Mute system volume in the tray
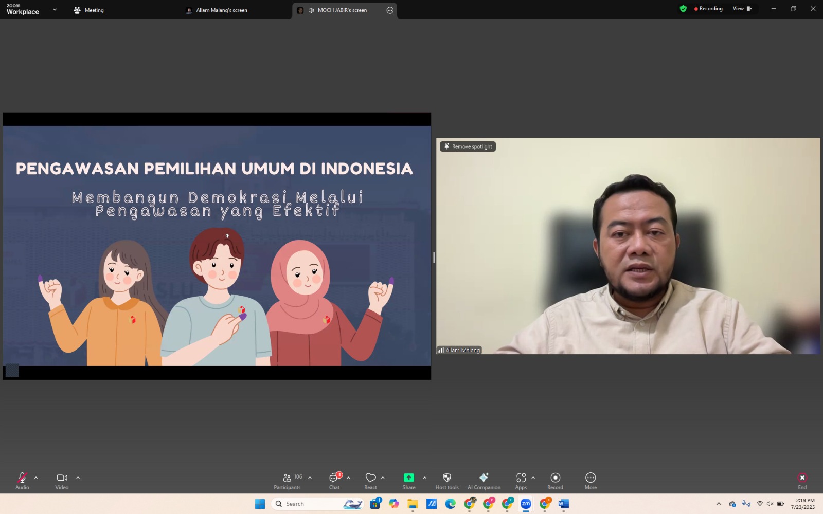This screenshot has height=514, width=823. coord(769,504)
